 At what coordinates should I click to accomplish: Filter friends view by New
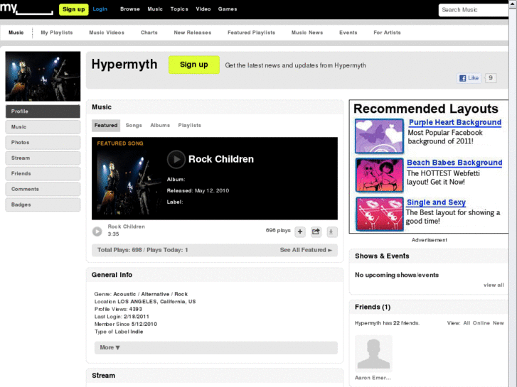(x=499, y=323)
